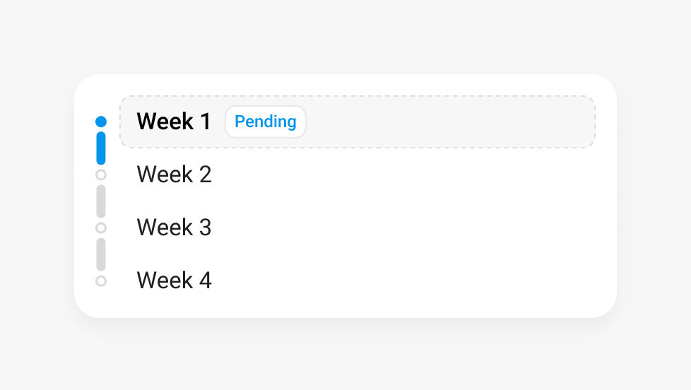
Task: Select the Week 2 step label
Action: [x=174, y=175]
